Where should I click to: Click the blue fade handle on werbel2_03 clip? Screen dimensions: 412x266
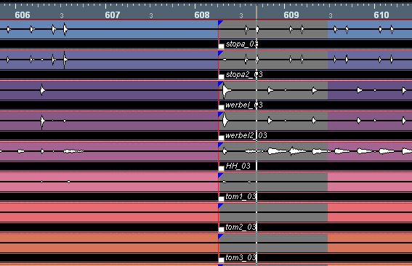pos(220,114)
